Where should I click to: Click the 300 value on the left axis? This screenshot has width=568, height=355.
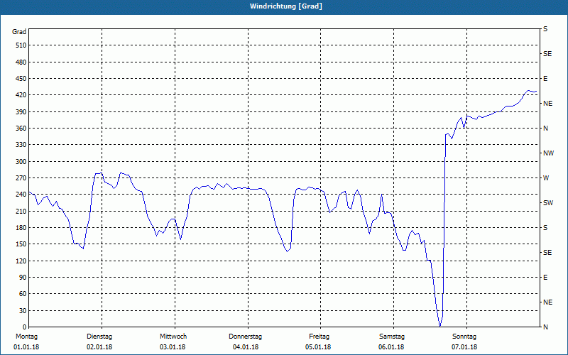[x=21, y=162]
